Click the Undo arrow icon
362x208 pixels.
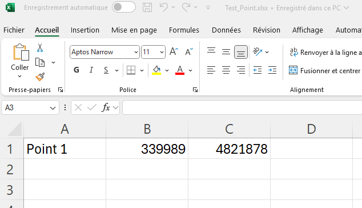point(164,7)
